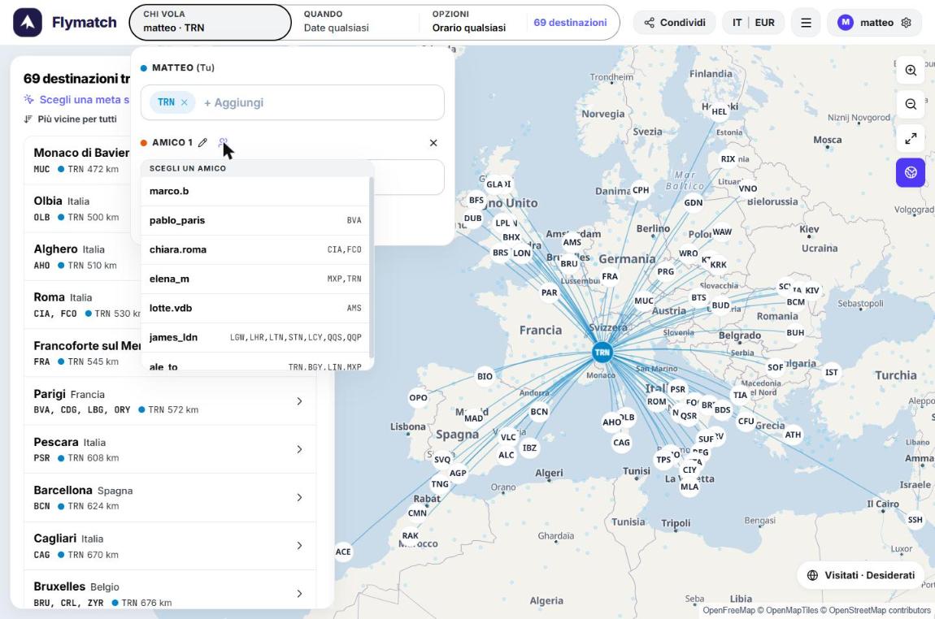The width and height of the screenshot is (935, 619).
Task: Select the PAR airport marker
Action: 549,292
